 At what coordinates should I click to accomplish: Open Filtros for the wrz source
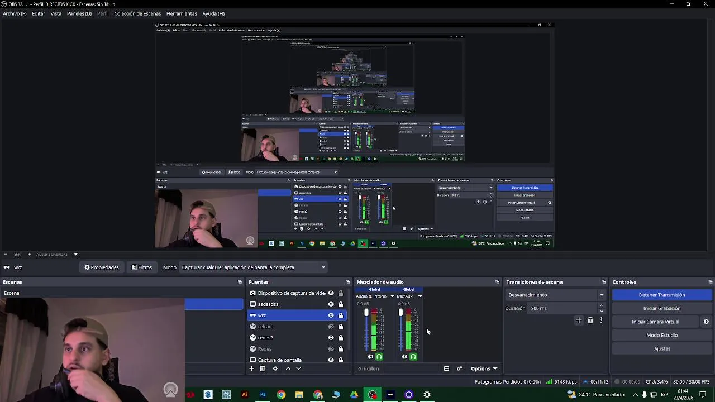pos(142,267)
